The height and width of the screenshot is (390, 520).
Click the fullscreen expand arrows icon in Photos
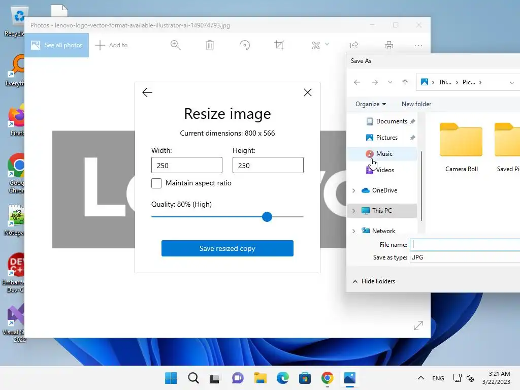click(x=418, y=326)
